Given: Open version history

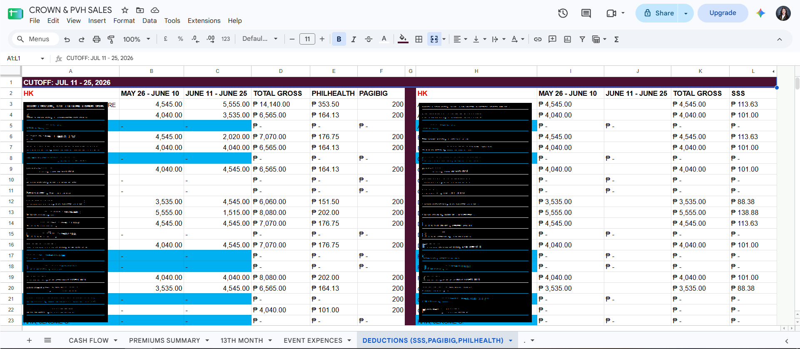Looking at the screenshot, I should pyautogui.click(x=563, y=13).
